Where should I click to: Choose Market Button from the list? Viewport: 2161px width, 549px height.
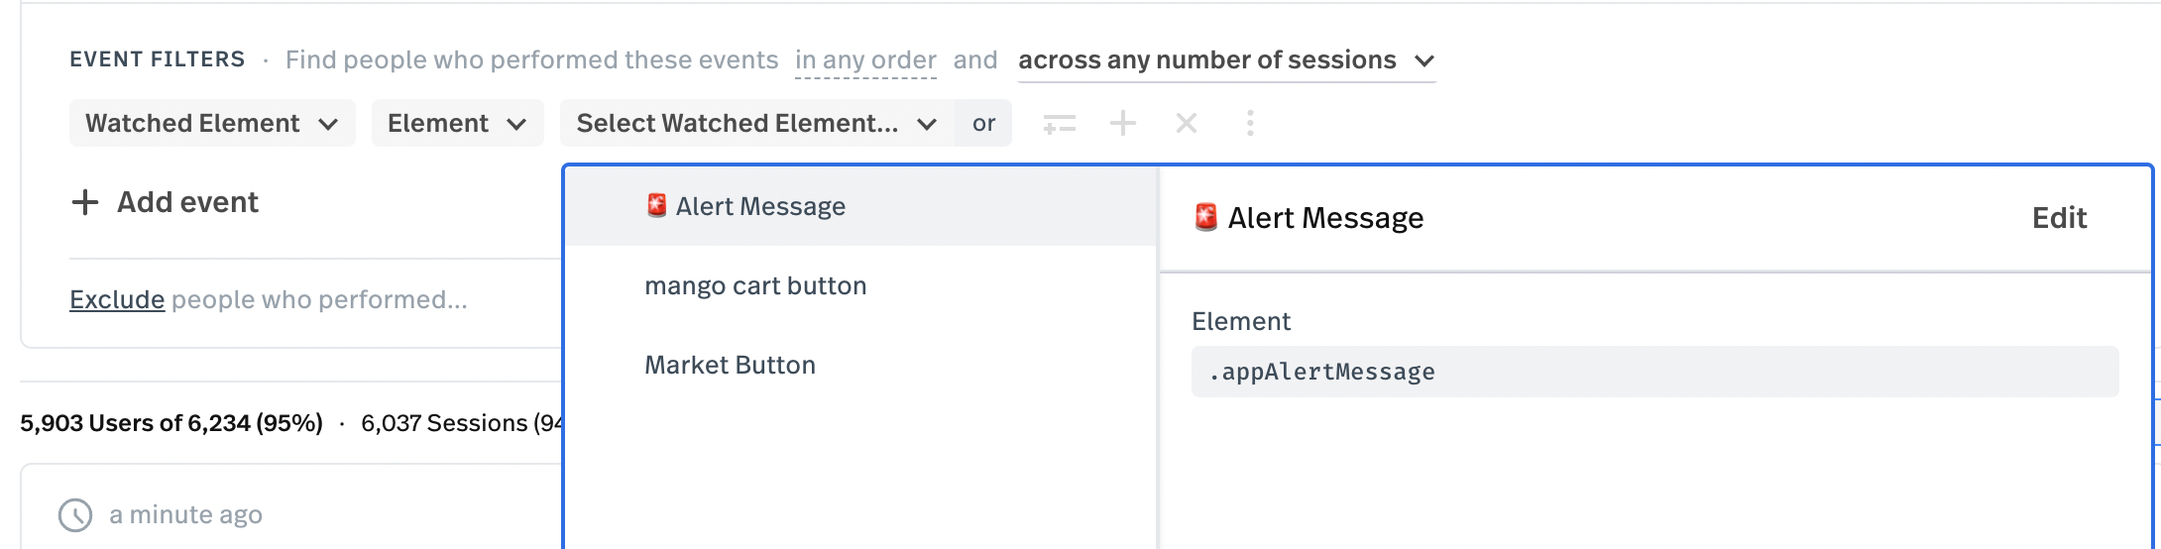[x=860, y=365]
